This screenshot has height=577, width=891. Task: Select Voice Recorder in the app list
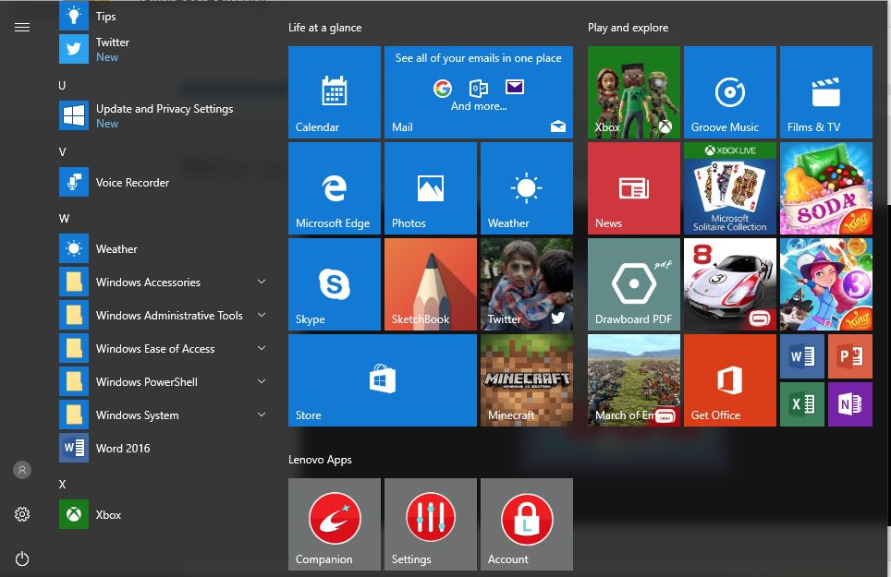[132, 183]
